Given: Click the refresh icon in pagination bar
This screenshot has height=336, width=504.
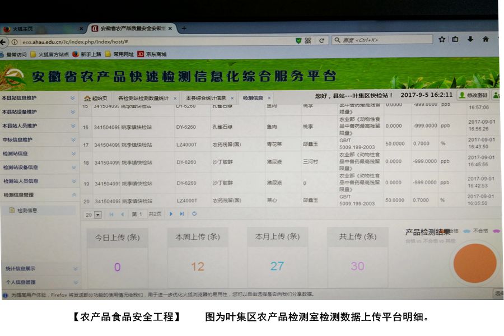Looking at the screenshot, I should click(x=194, y=214).
